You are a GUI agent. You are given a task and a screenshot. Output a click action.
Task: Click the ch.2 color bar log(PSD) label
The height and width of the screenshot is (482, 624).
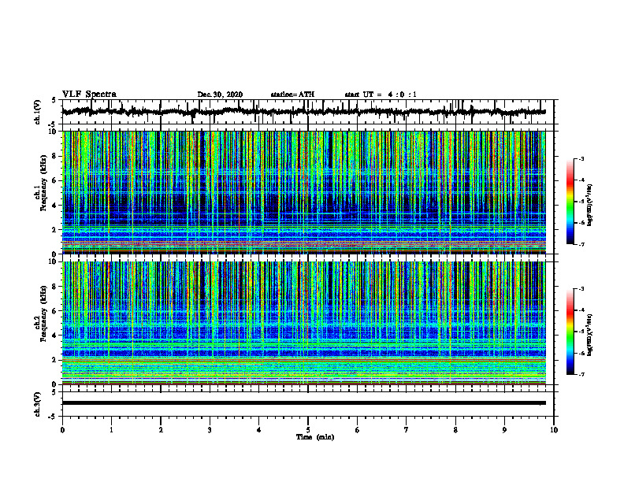(x=590, y=336)
